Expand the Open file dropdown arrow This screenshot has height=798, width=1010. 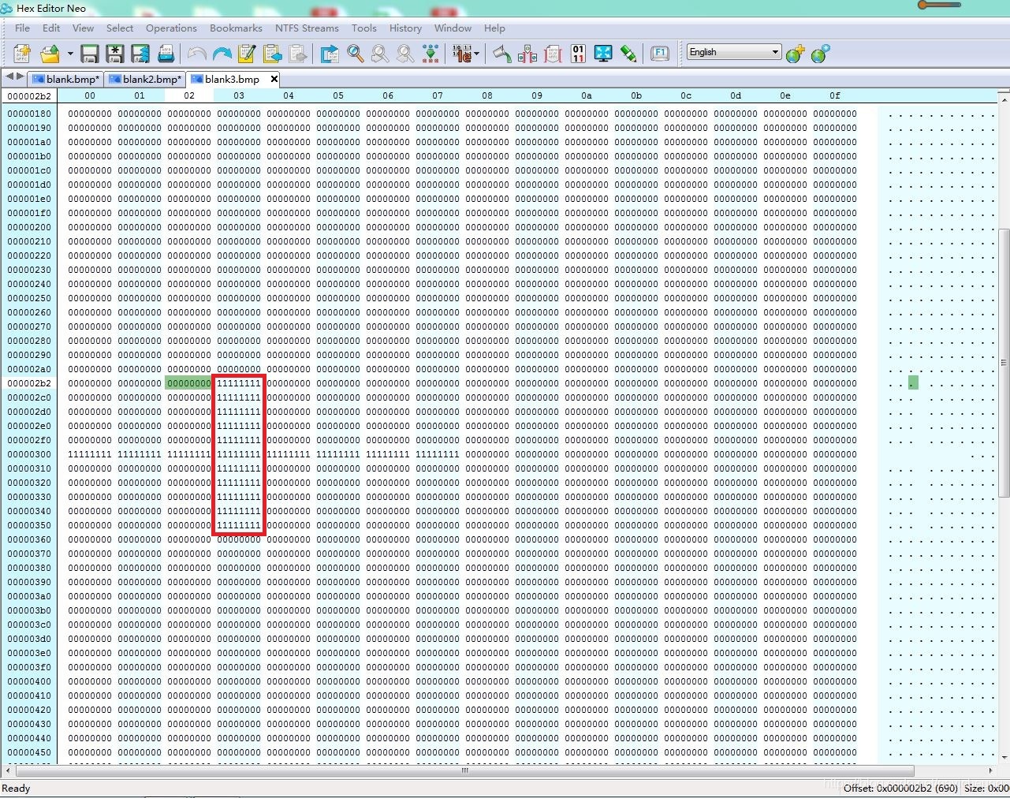(70, 54)
